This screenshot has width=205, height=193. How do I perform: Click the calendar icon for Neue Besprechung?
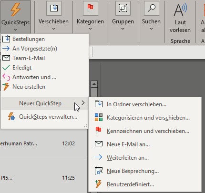click(x=99, y=171)
